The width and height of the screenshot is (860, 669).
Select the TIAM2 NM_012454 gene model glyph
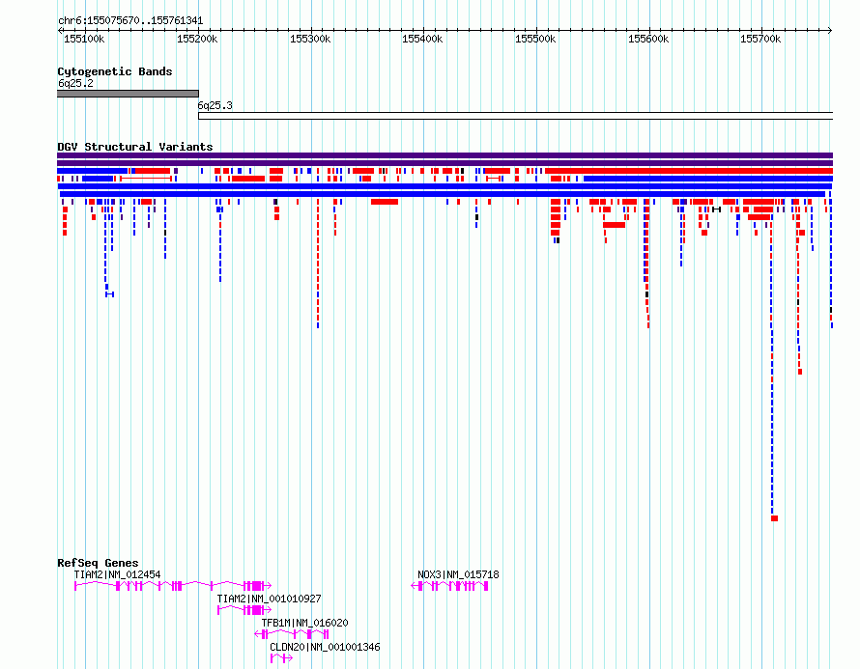(173, 586)
